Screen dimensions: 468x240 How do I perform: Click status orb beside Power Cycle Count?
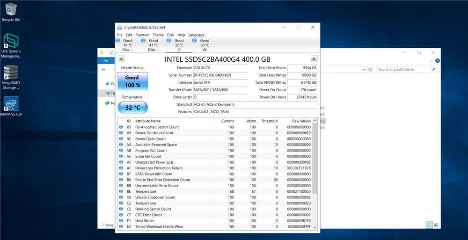(121, 139)
